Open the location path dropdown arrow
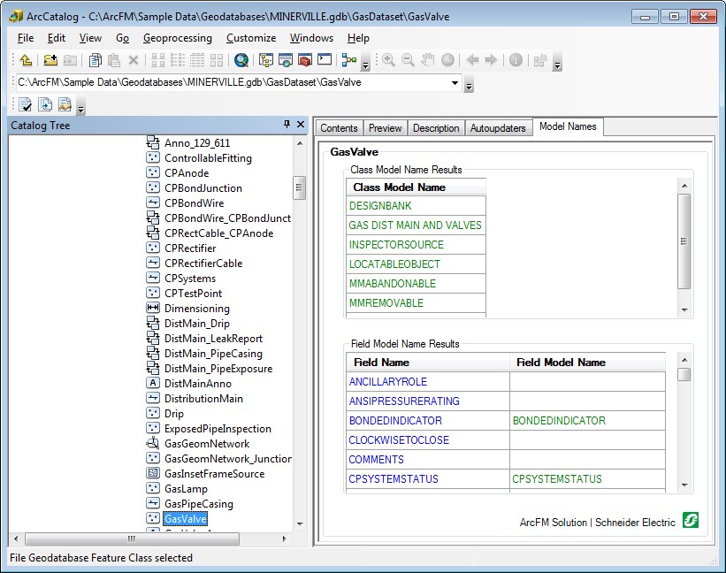 click(x=455, y=83)
